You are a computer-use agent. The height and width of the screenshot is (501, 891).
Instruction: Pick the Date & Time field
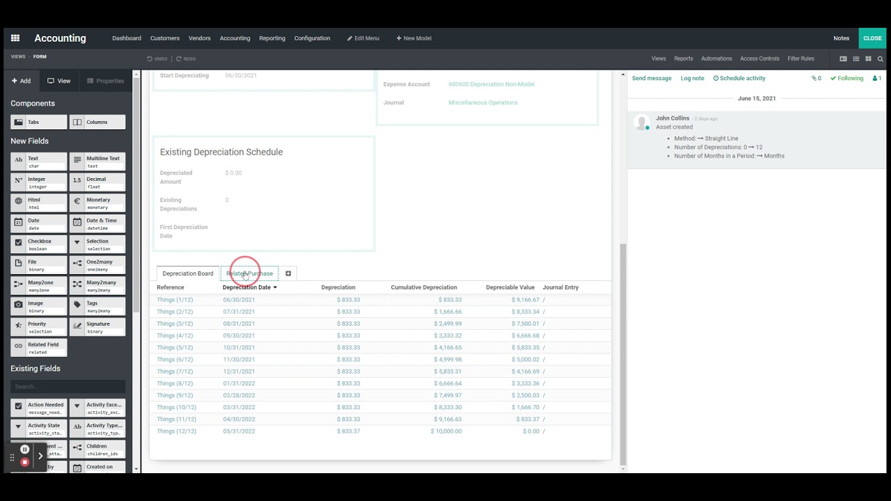click(x=97, y=224)
